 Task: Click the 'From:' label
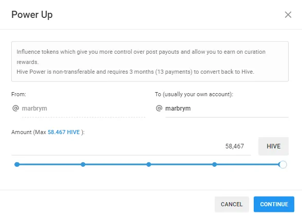[18, 94]
